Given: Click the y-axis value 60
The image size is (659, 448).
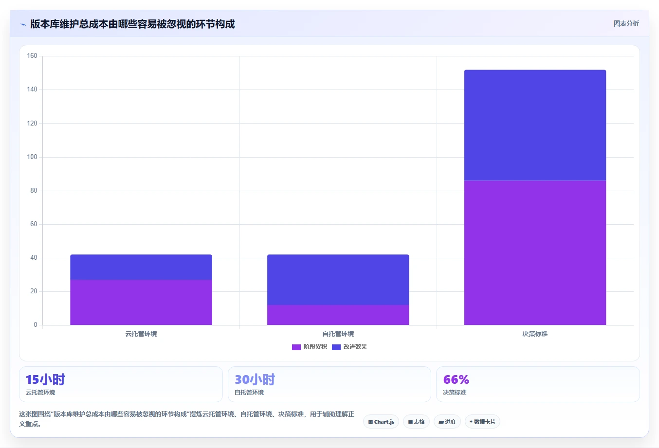Looking at the screenshot, I should [34, 224].
